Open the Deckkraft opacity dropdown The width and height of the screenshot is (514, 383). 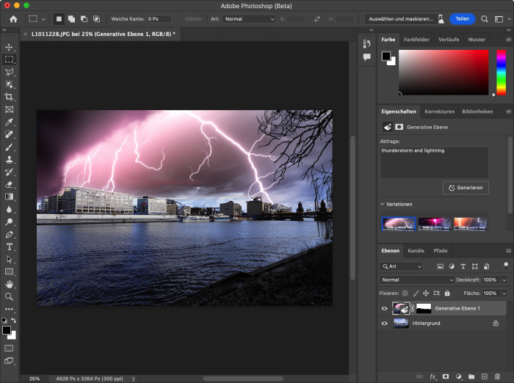pos(504,280)
